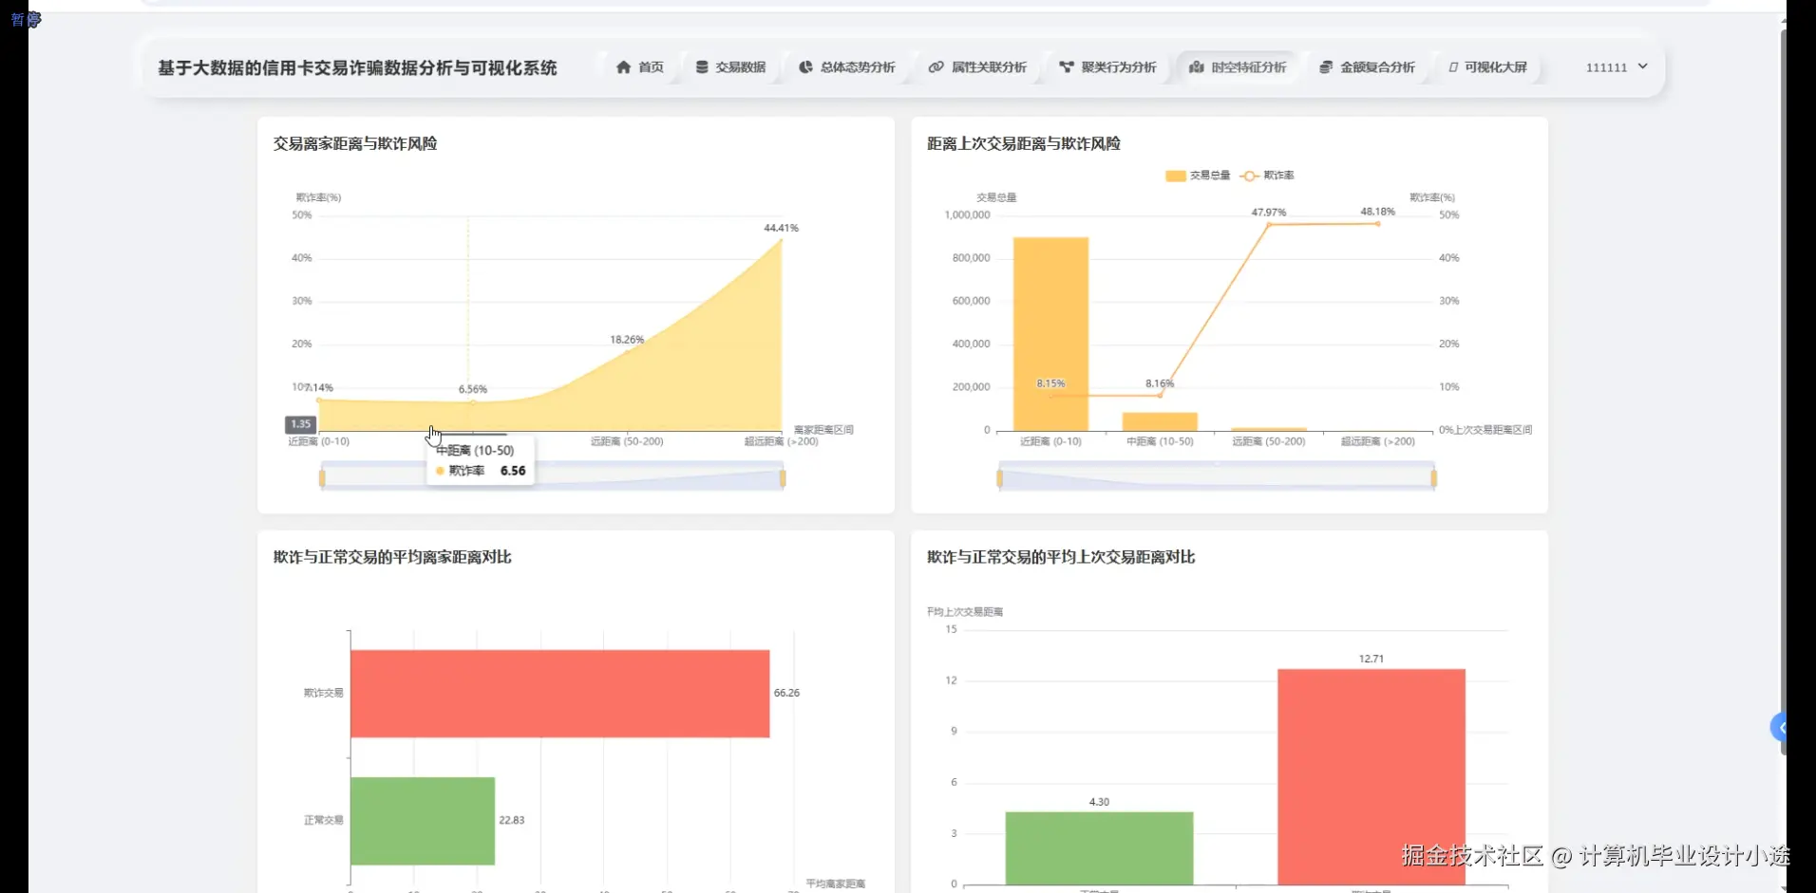
Task: Click the 1,000,000 y-axis label
Action: click(967, 215)
